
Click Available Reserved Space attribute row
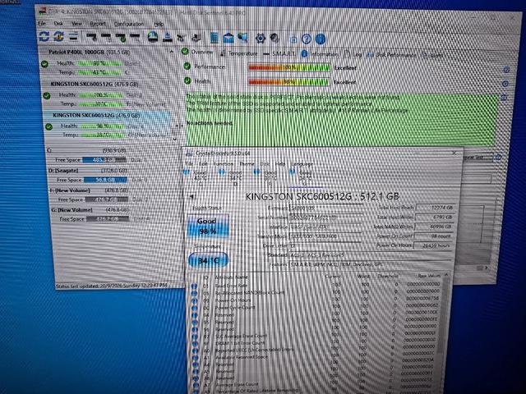(x=314, y=357)
